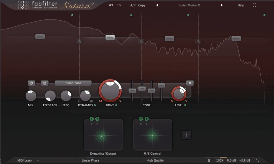
Task: Open the High Quality oversampling dropdown
Action: [x=155, y=161]
